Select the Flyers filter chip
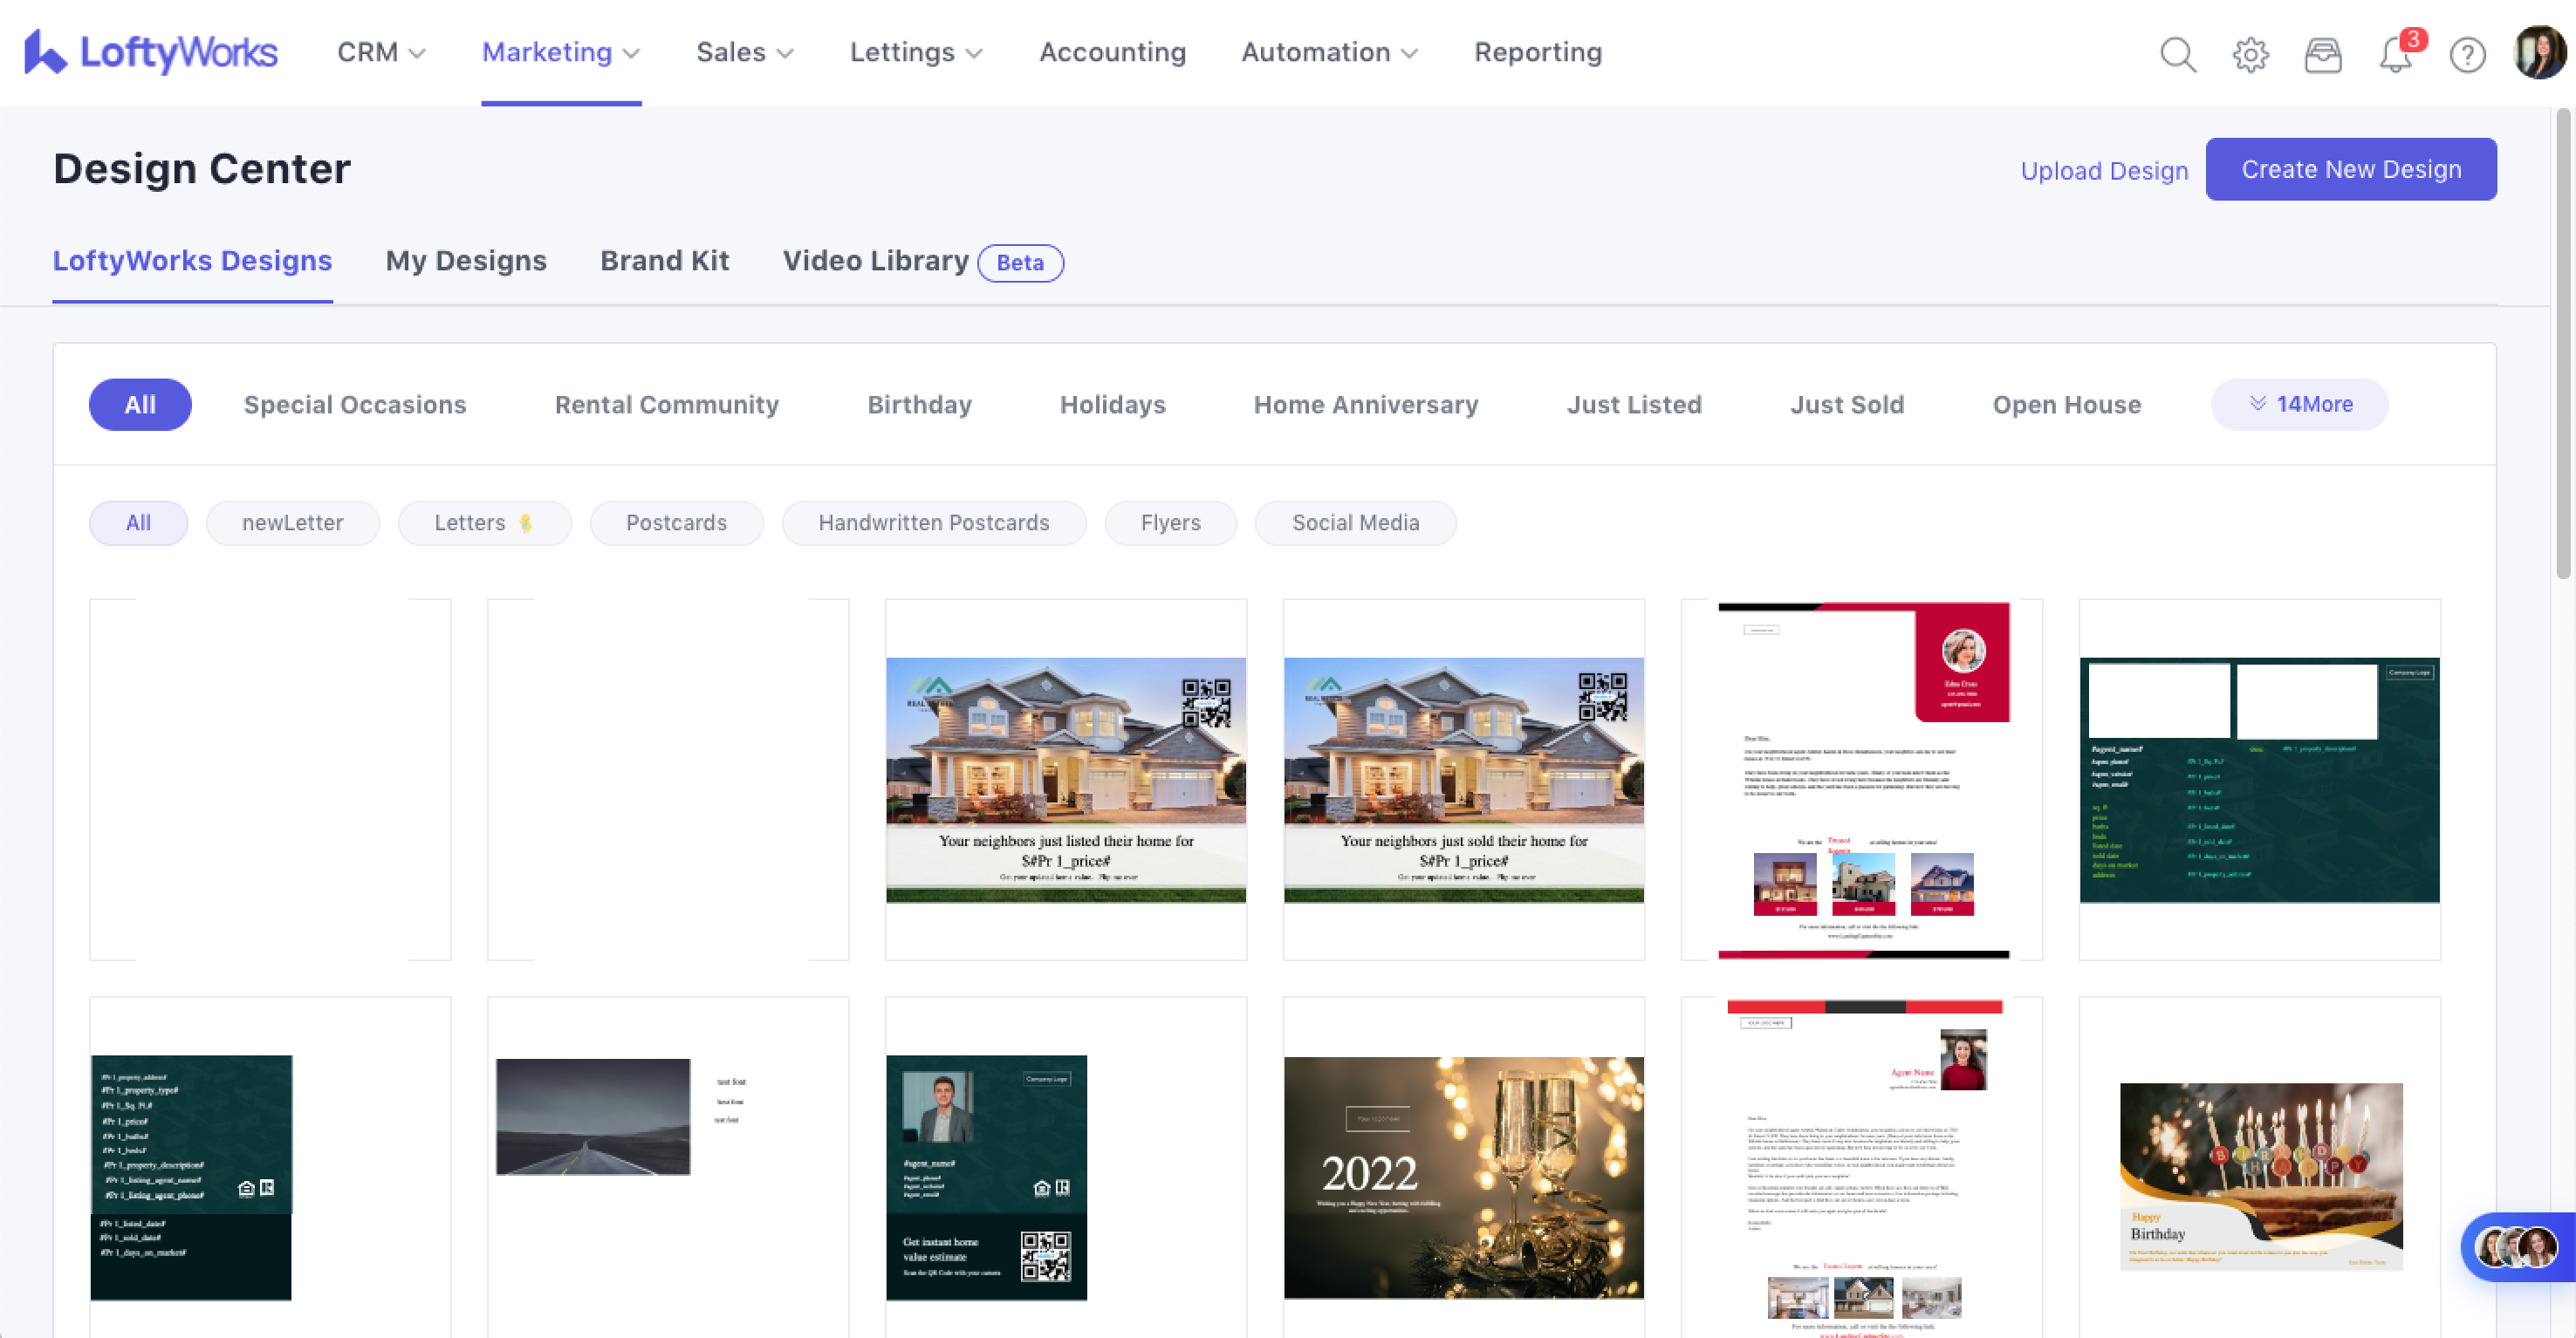 pos(1170,522)
